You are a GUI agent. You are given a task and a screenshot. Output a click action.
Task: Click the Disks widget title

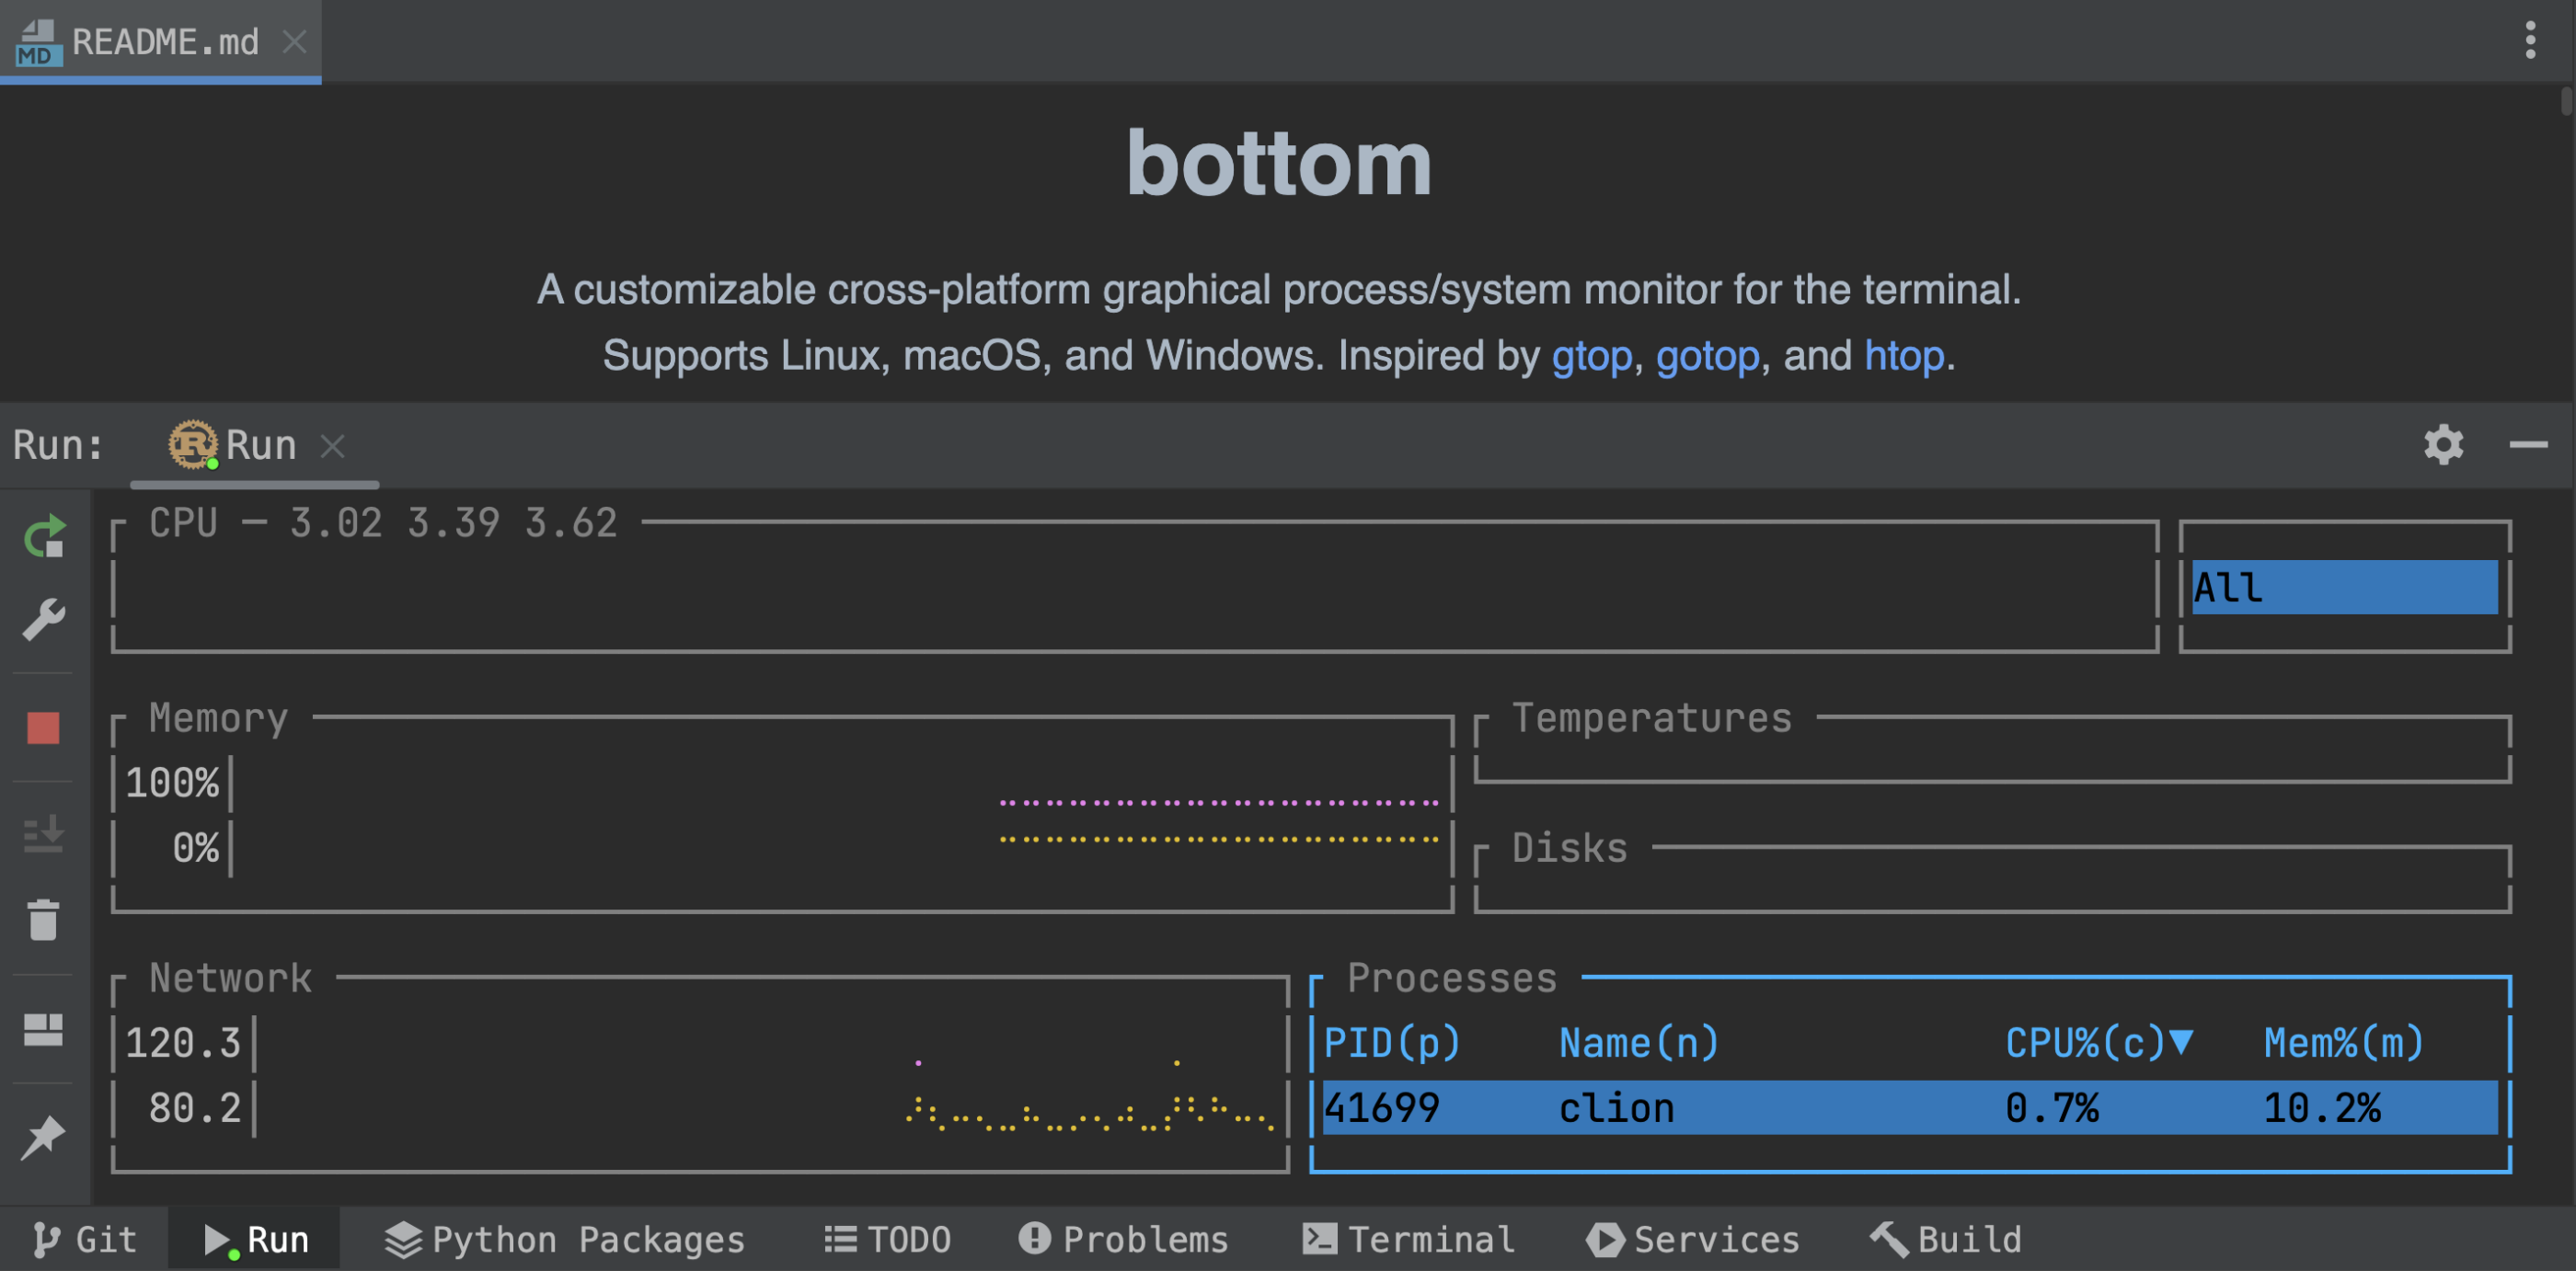pos(1570,848)
